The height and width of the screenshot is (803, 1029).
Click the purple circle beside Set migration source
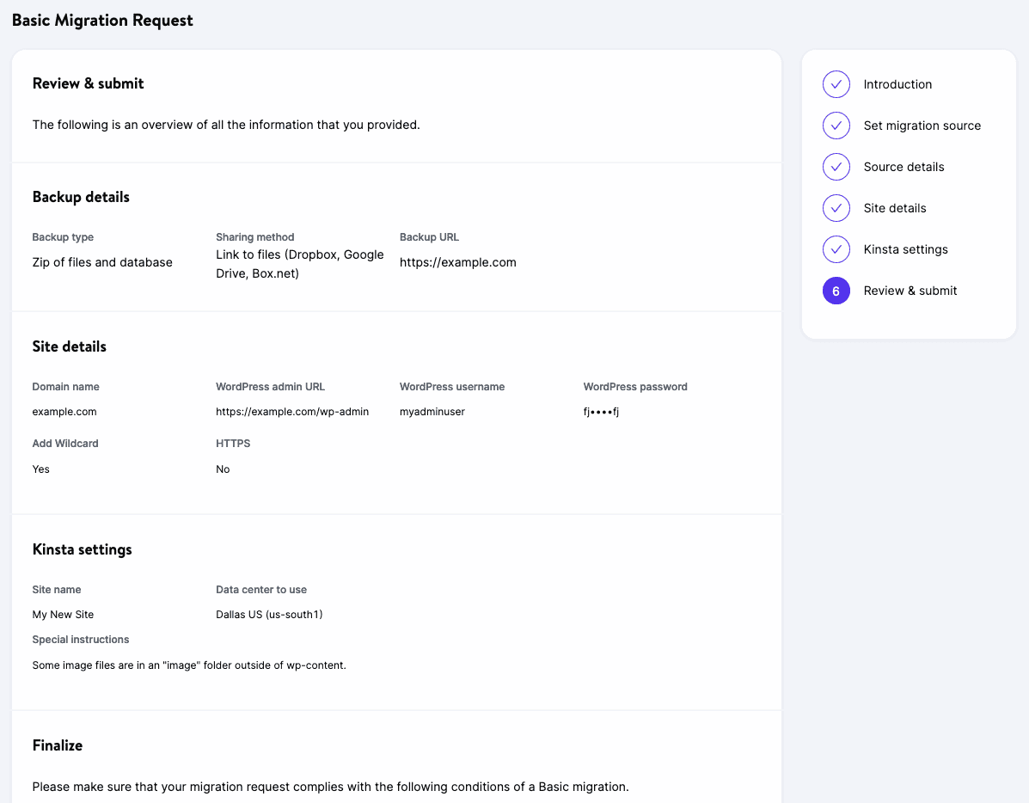836,126
